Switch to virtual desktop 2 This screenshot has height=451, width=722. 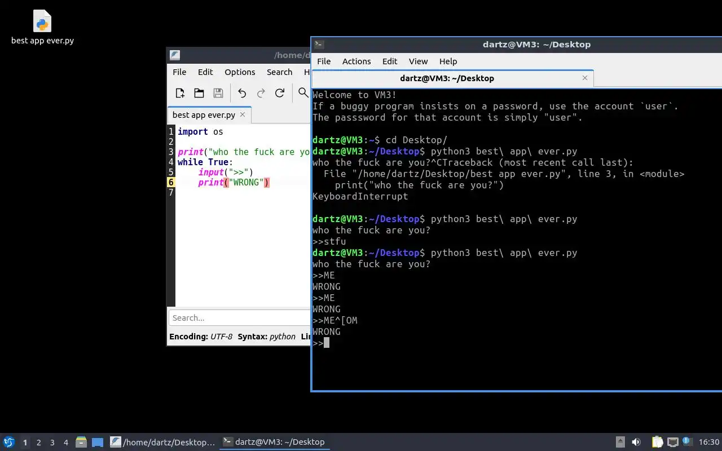38,443
